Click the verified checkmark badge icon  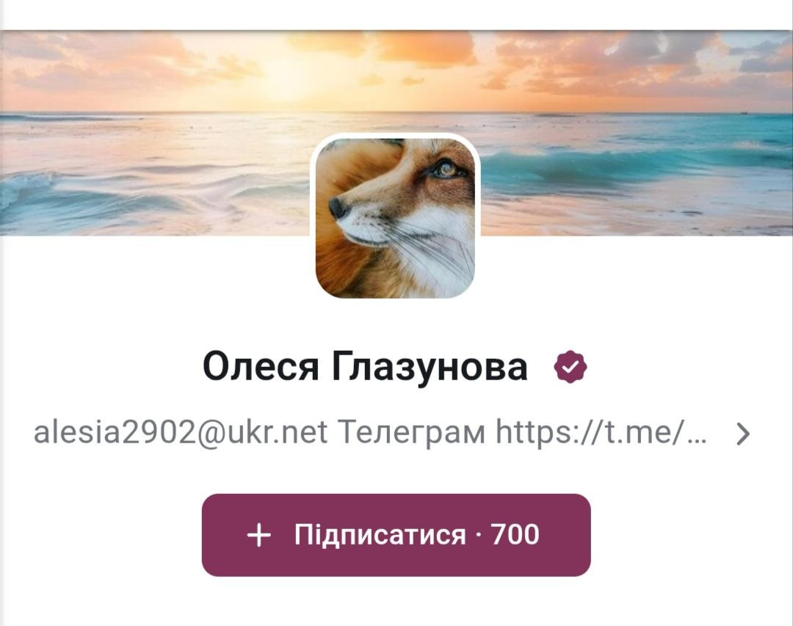tap(571, 367)
